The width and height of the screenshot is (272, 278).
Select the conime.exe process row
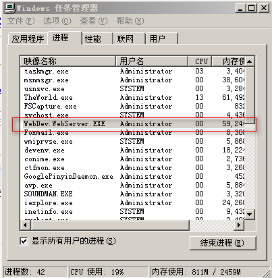pyautogui.click(x=132, y=159)
